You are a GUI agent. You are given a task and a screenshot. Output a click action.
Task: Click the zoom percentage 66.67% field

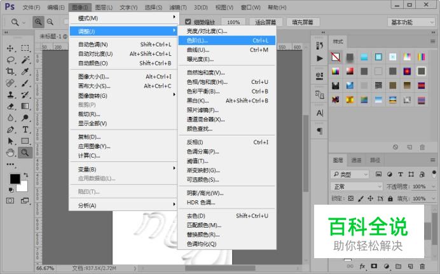[x=45, y=268]
